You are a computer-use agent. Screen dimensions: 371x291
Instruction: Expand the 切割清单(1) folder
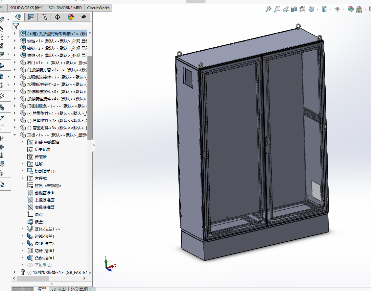point(22,171)
